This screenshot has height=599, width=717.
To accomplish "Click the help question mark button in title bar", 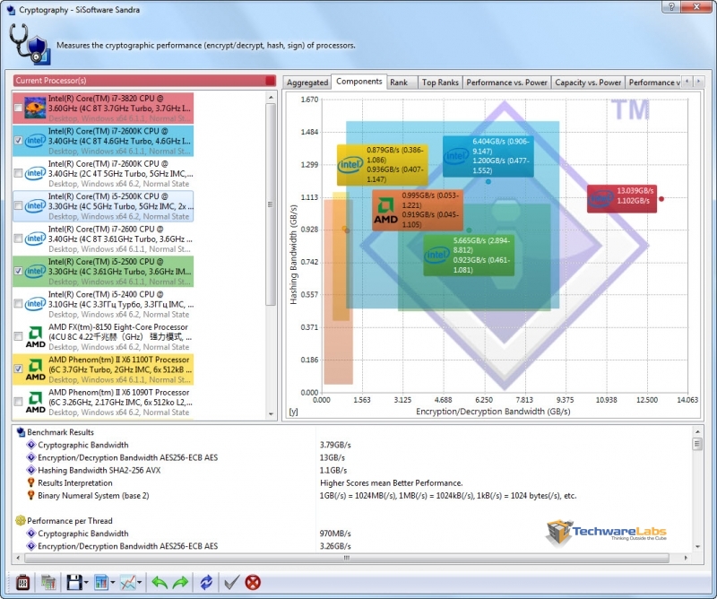I will point(671,6).
